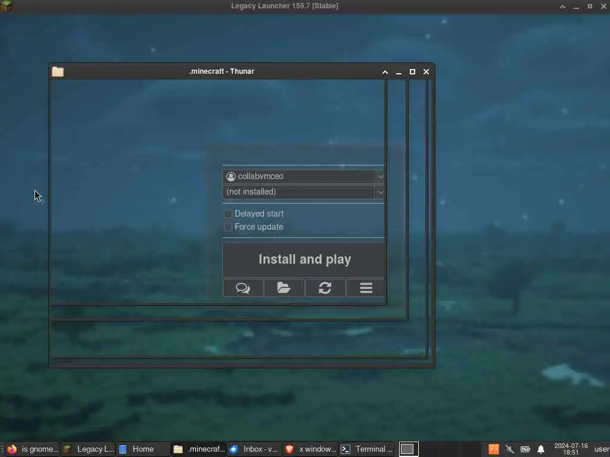Switch to the Inbox Thunderbird taskbar item
This screenshot has width=610, height=457.
(254, 449)
